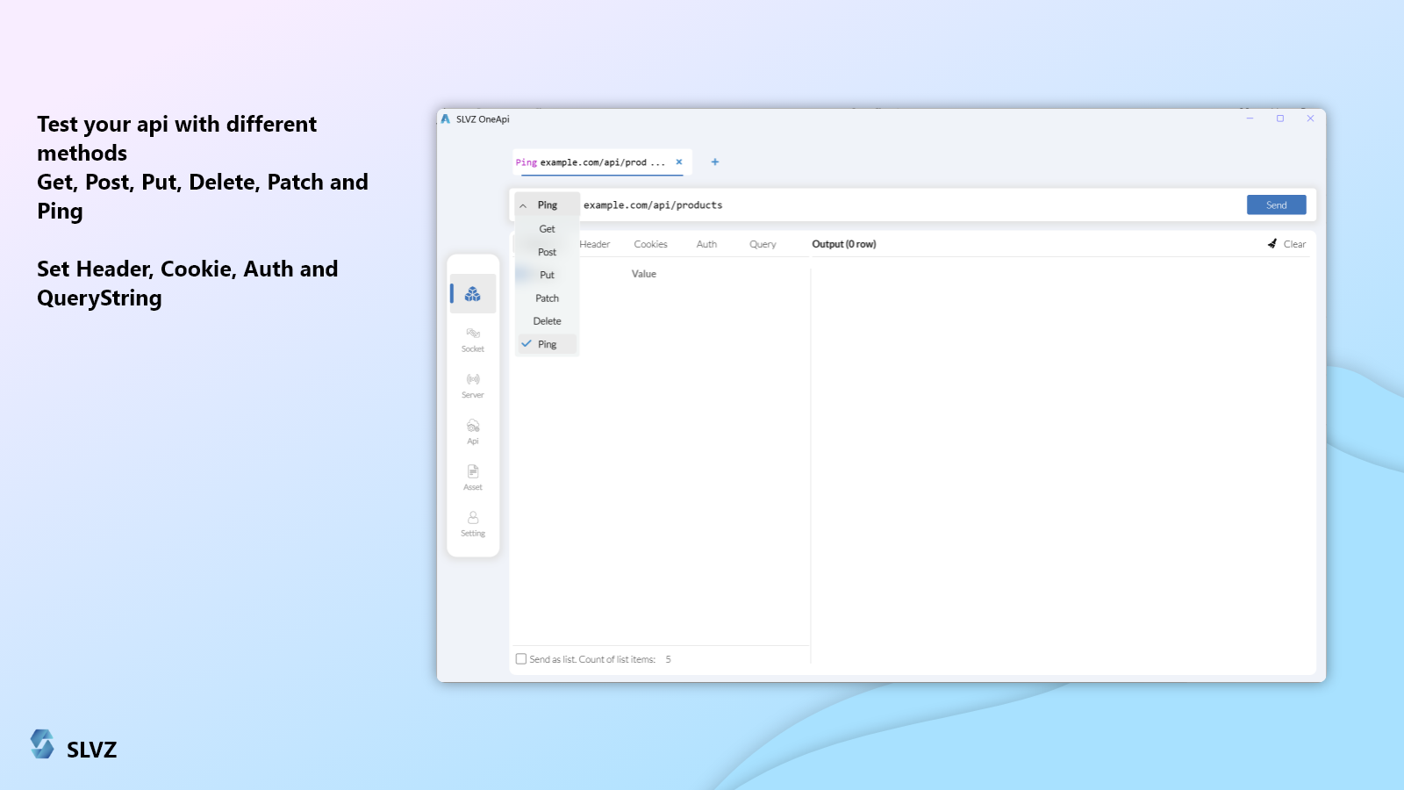Choose Post from the method list
Viewport: 1404px width, 790px height.
click(x=547, y=252)
